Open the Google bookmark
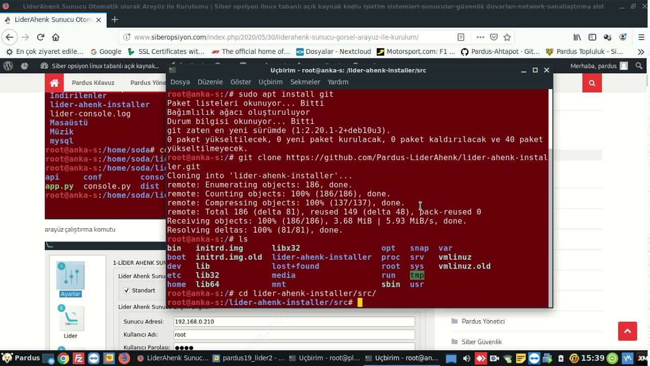The width and height of the screenshot is (650, 366). pyautogui.click(x=106, y=51)
